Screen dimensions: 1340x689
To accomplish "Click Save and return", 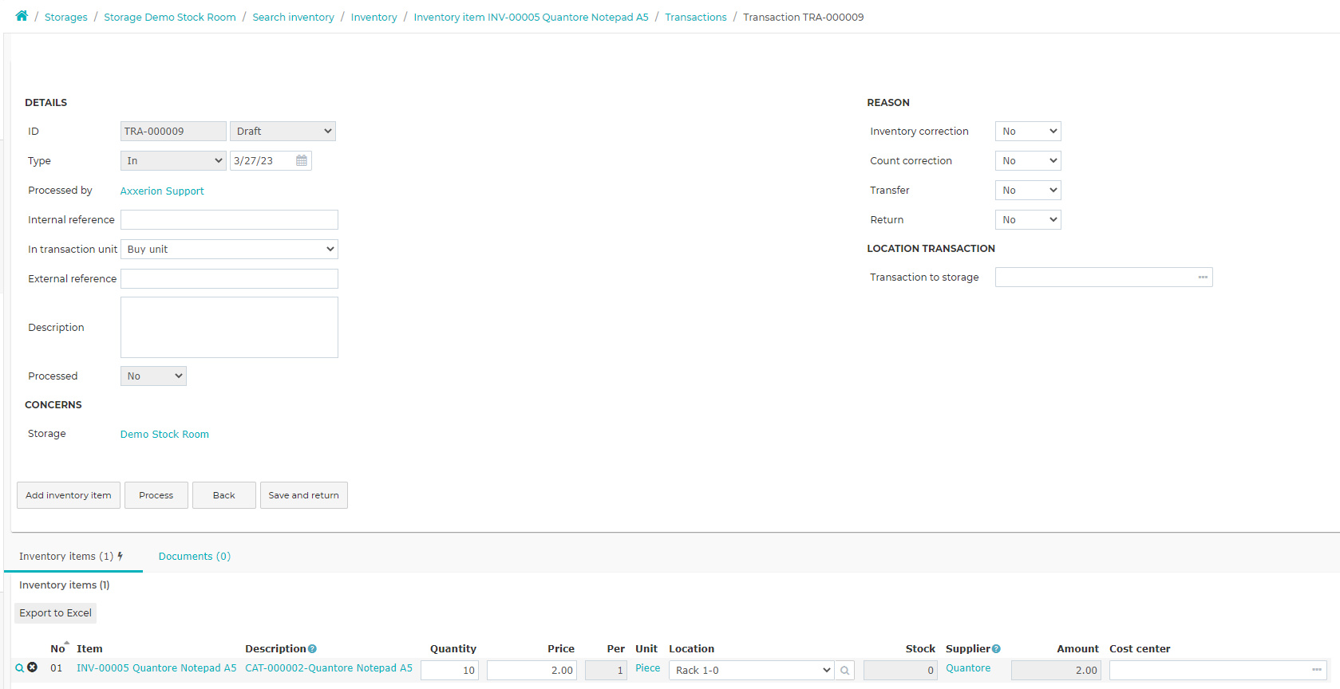I will [303, 495].
